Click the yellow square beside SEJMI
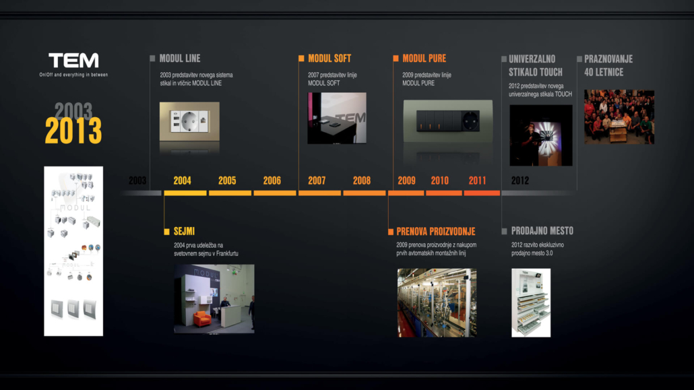 point(166,232)
